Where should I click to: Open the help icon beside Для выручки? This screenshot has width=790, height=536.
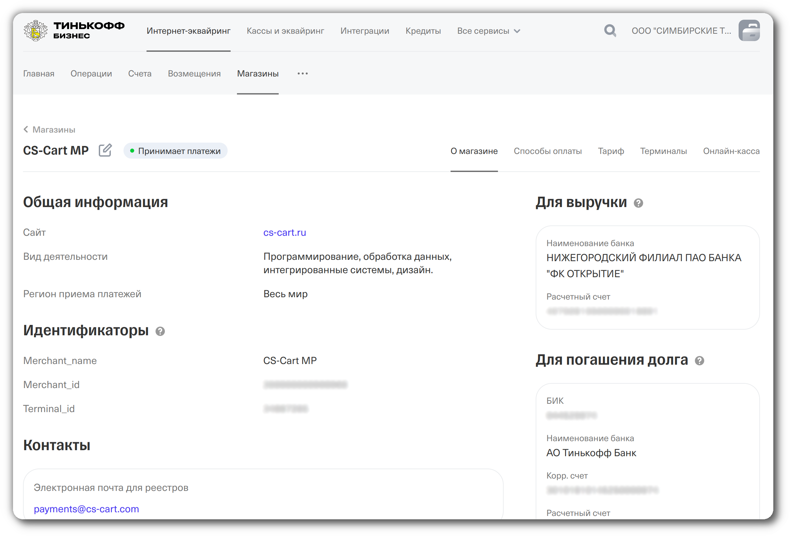(x=638, y=203)
